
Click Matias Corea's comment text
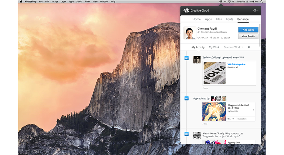[x=223, y=135]
